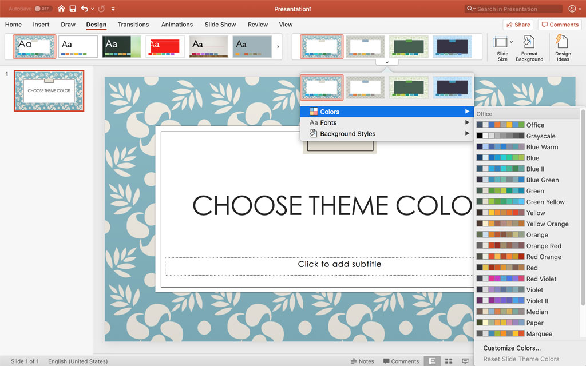Open the Animations ribbon tab

click(177, 25)
